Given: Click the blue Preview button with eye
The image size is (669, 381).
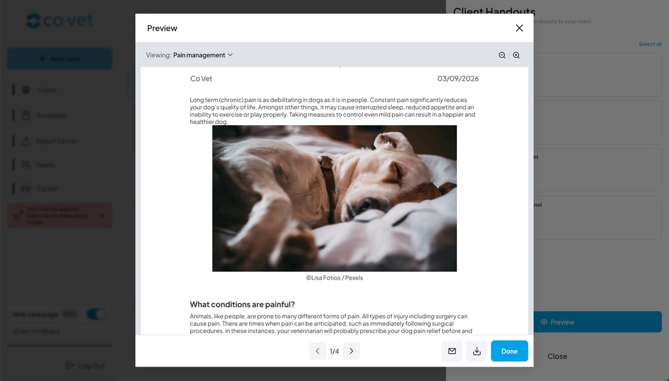Looking at the screenshot, I should coord(597,322).
